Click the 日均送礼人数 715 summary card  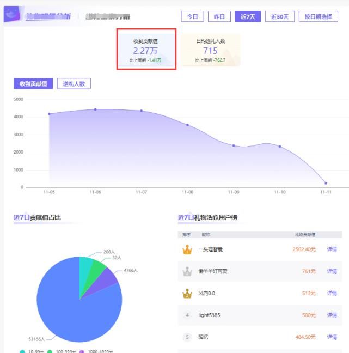pyautogui.click(x=210, y=50)
